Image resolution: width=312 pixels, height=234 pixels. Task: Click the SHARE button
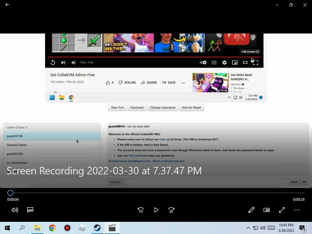tap(149, 83)
